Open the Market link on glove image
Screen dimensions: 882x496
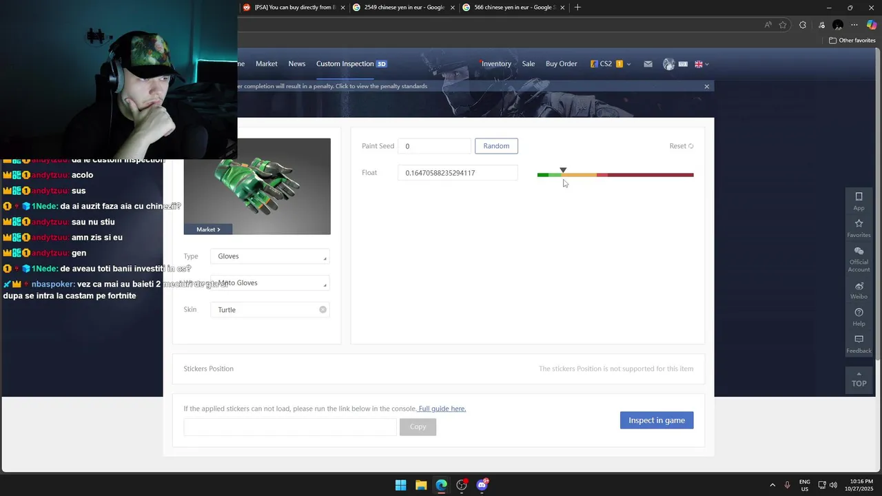[x=207, y=229]
